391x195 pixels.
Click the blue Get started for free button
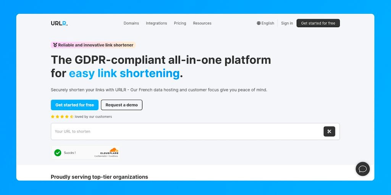(74, 105)
